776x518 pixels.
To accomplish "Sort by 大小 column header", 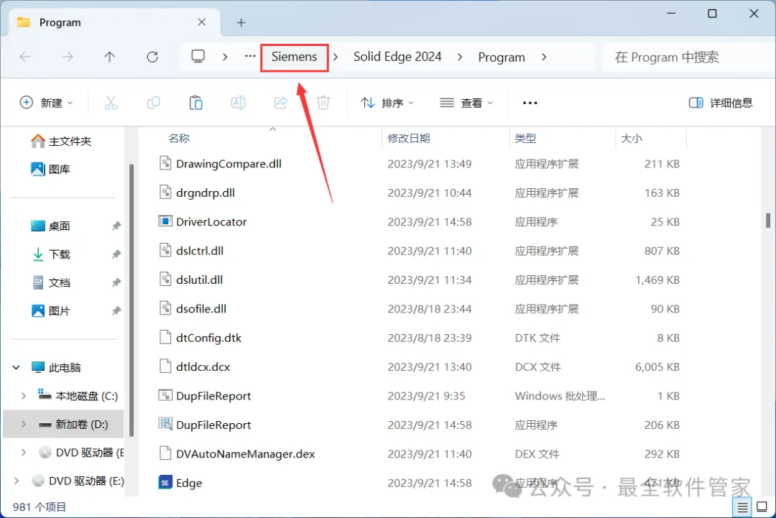I will pyautogui.click(x=632, y=139).
